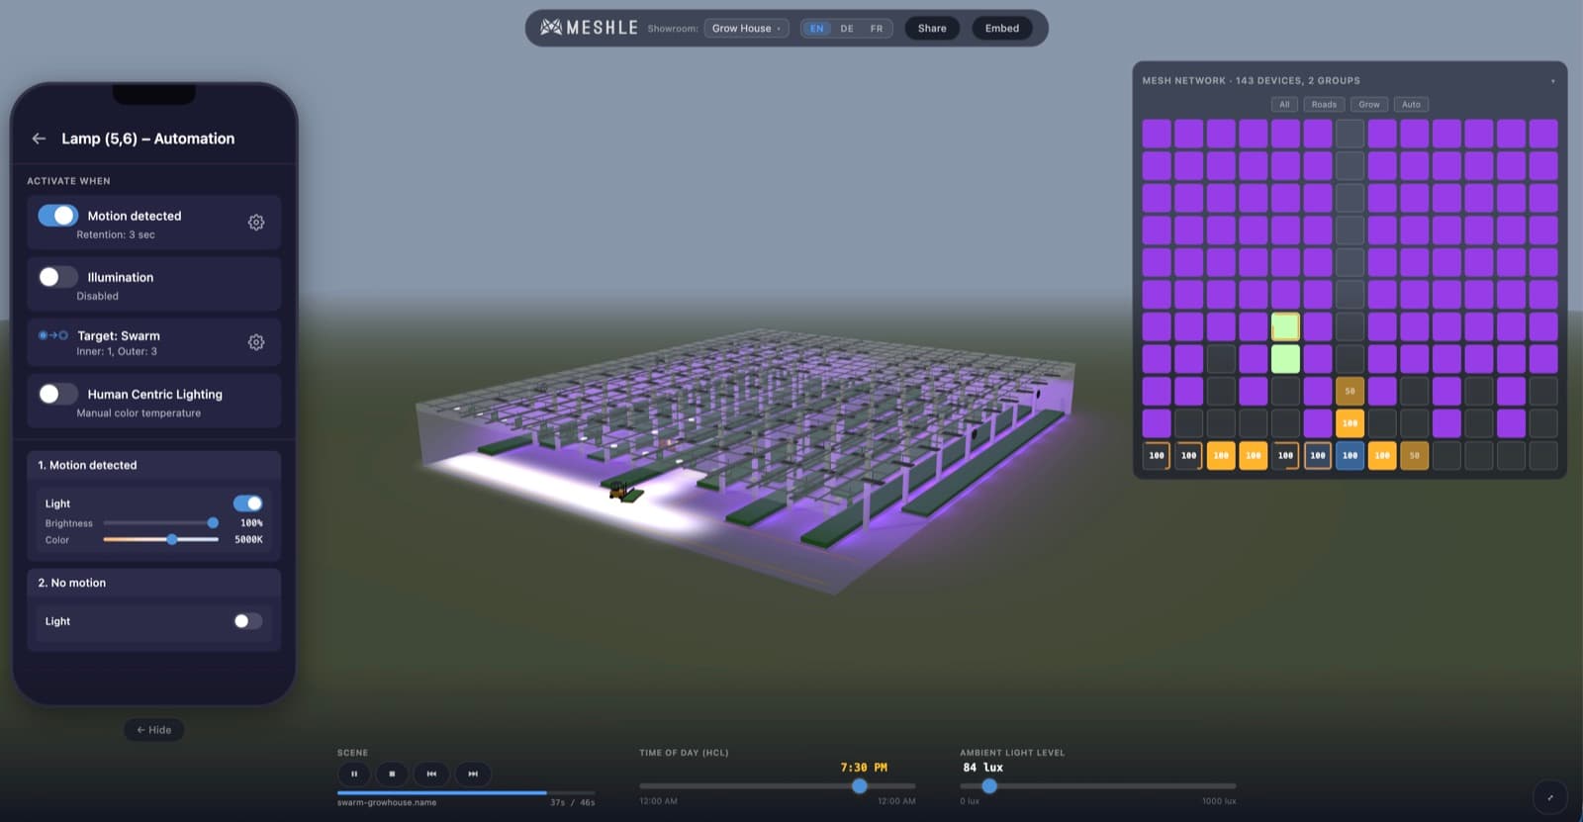Screen dimensions: 1583x822
Task: Switch language to DE
Action: click(x=847, y=29)
